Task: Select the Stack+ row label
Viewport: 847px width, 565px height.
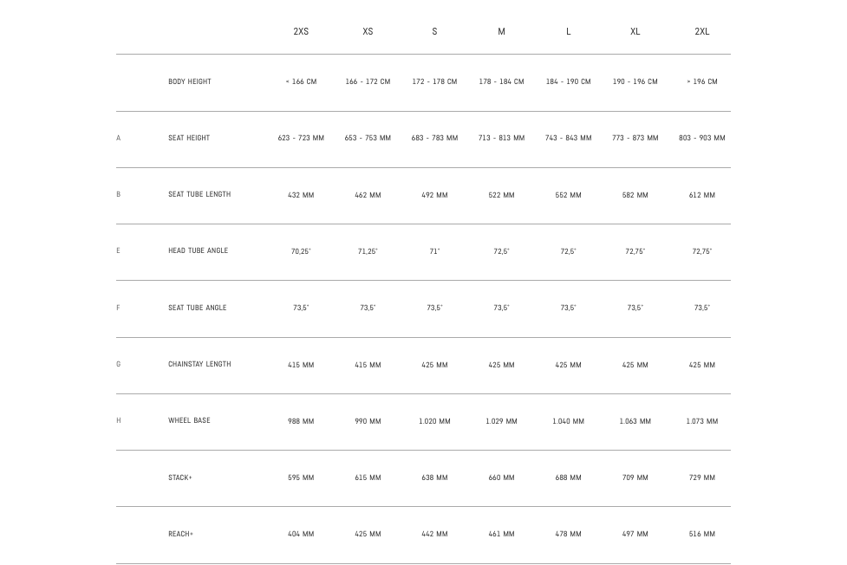Action: coord(179,477)
